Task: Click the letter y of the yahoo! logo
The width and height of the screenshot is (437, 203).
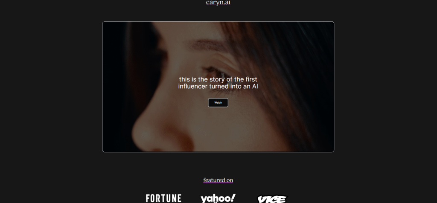Action: tap(204, 200)
